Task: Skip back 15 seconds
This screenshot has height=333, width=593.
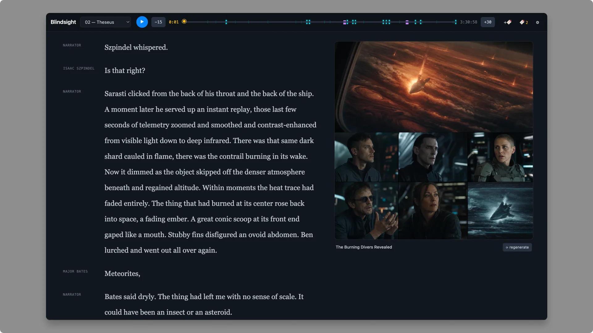Action: click(x=158, y=22)
